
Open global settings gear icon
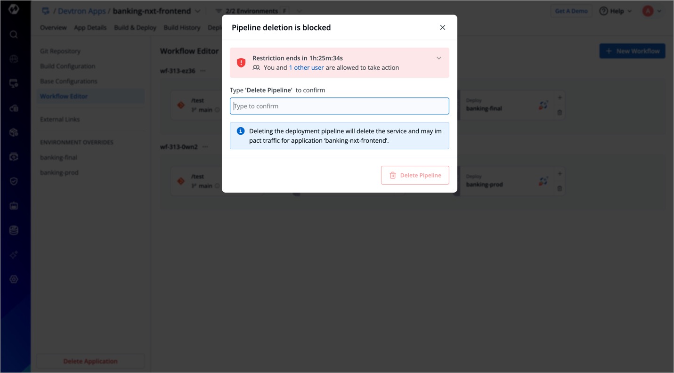point(14,279)
